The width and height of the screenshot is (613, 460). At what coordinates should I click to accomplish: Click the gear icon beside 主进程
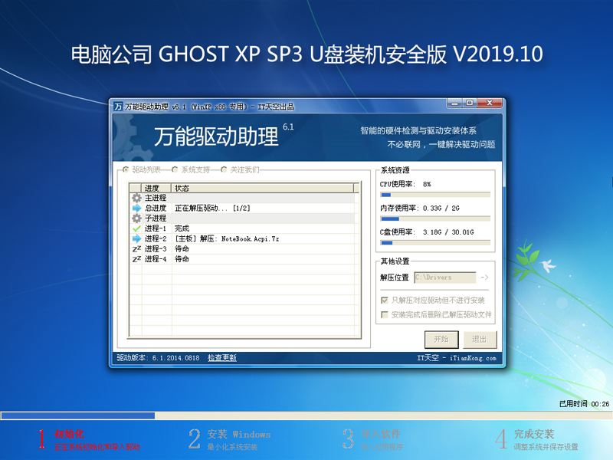[136, 198]
